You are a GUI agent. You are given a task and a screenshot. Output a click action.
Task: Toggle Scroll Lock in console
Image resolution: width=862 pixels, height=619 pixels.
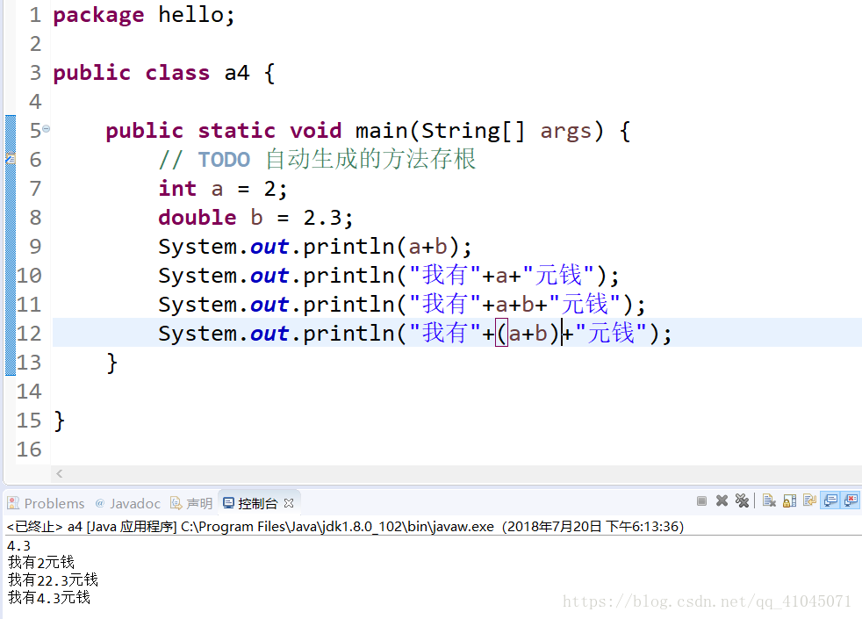click(789, 500)
